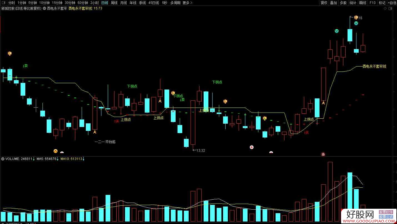Click teal chevron marker below the 16 label
Viewport: 397px width, 224px height.
[356, 23]
